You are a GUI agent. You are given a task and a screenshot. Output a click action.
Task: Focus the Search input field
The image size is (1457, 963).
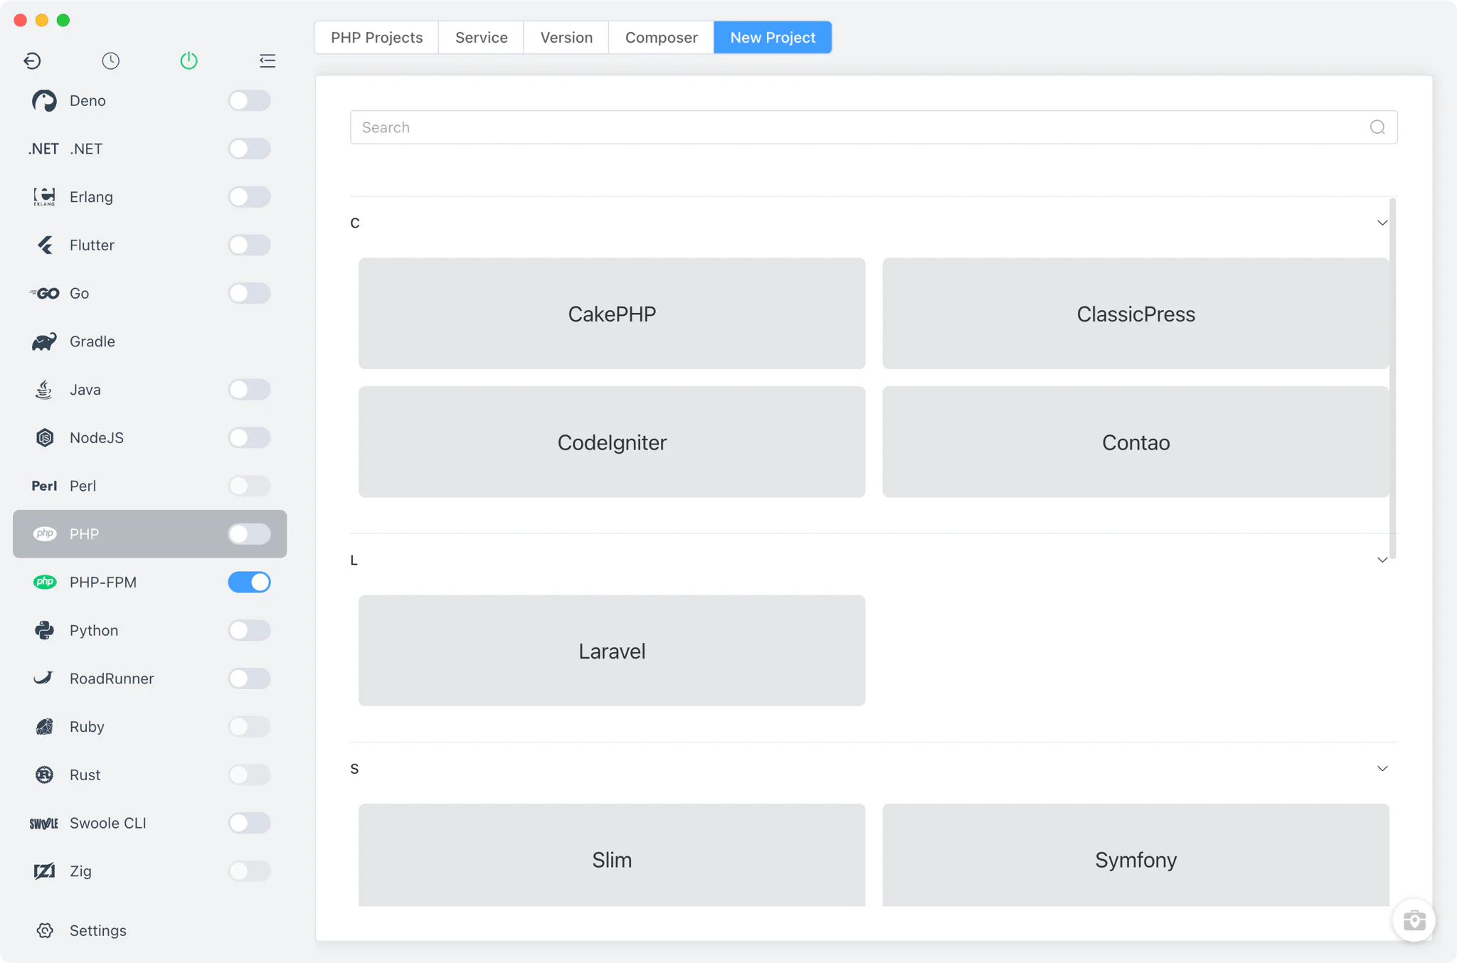tap(874, 127)
